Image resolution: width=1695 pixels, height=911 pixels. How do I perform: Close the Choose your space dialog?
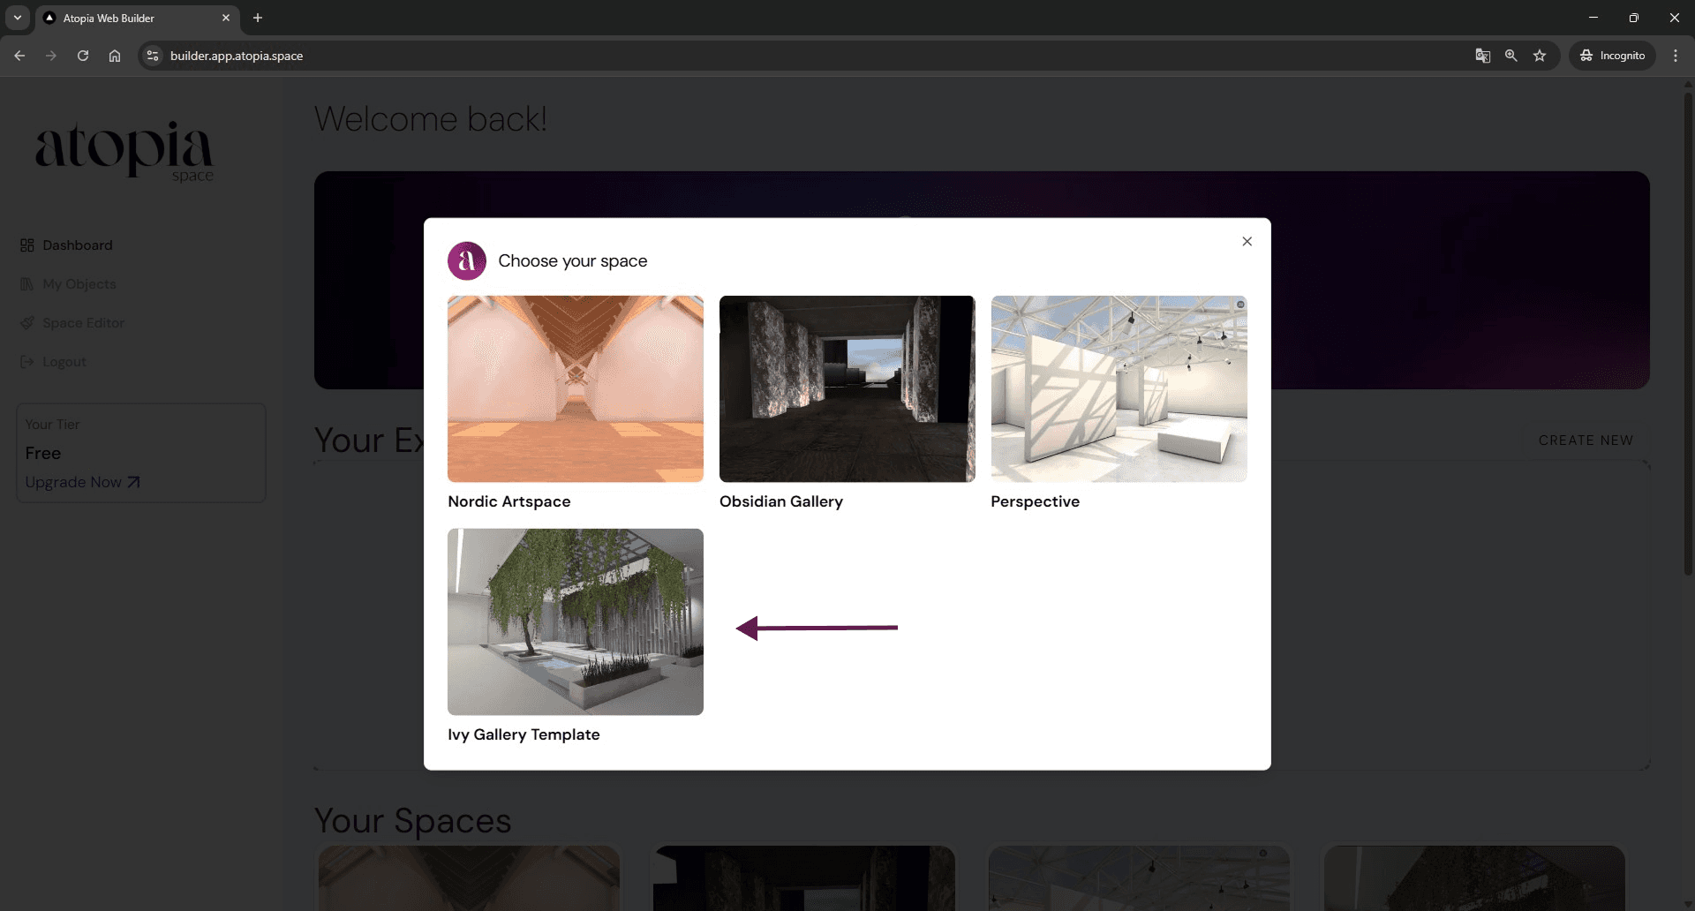tap(1247, 241)
